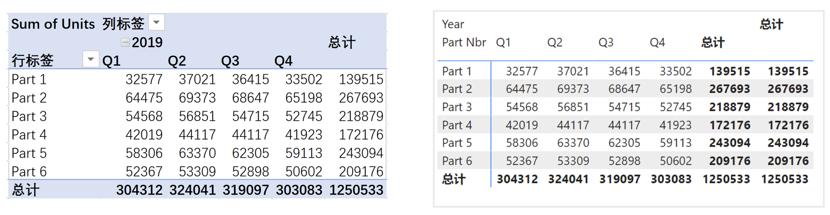
Task: Select the 总计 row label in pivot table
Action: click(x=25, y=190)
